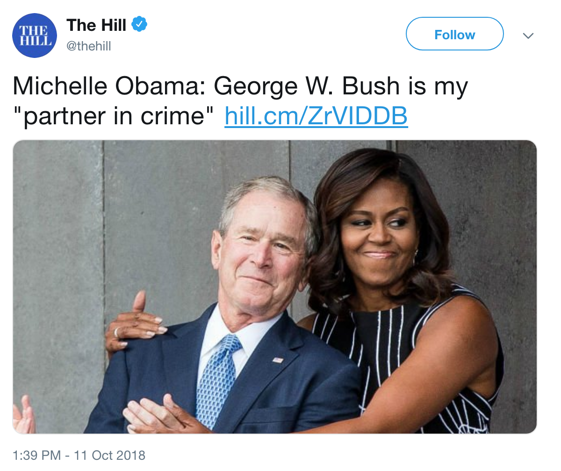
Task: Click the blue verified checkmark badge
Action: [139, 25]
